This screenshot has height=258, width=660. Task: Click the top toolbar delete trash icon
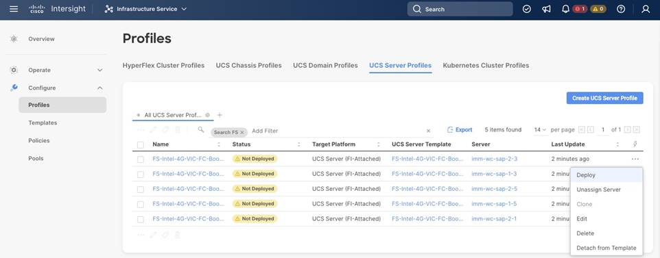tap(178, 130)
